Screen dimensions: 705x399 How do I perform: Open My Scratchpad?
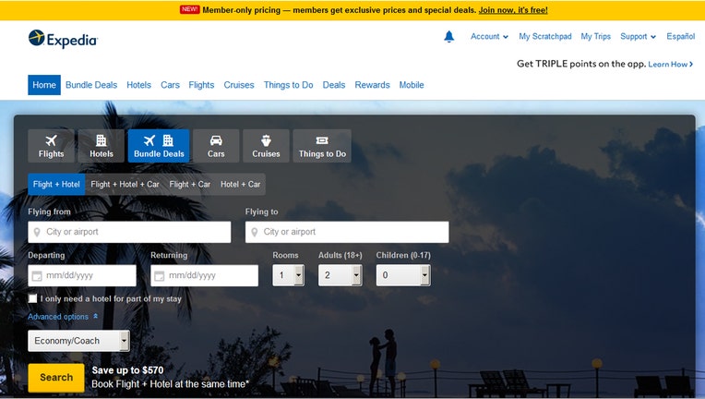click(x=545, y=36)
